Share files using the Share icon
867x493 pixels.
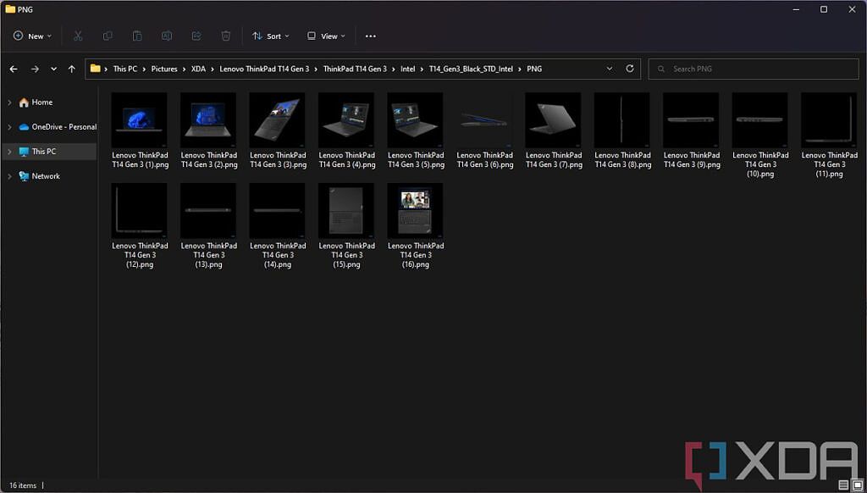click(x=196, y=36)
